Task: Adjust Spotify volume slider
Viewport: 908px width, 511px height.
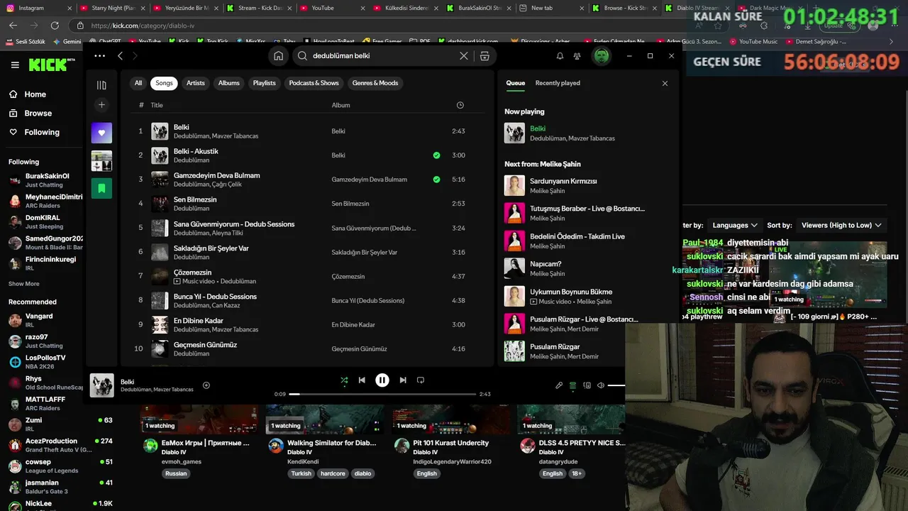Action: click(x=616, y=385)
